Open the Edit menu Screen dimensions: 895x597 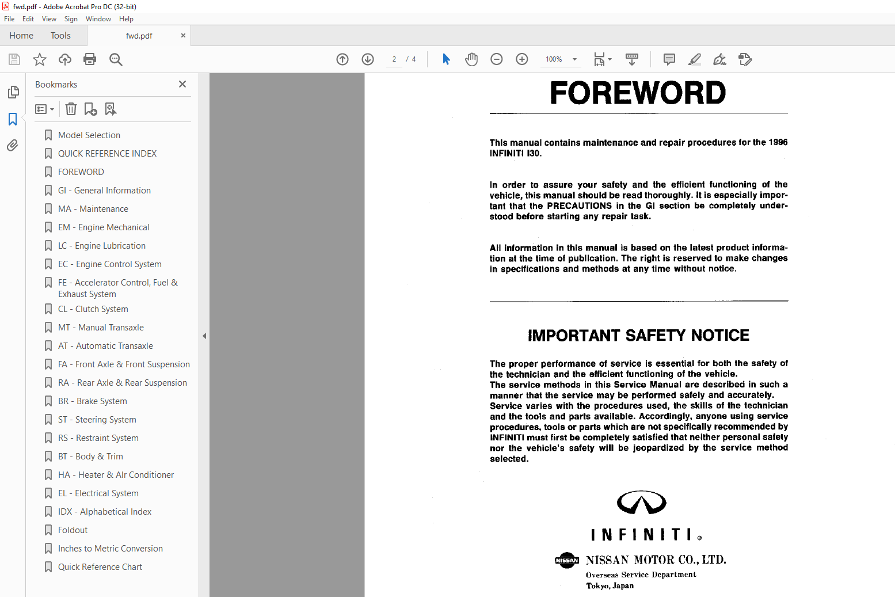(28, 19)
